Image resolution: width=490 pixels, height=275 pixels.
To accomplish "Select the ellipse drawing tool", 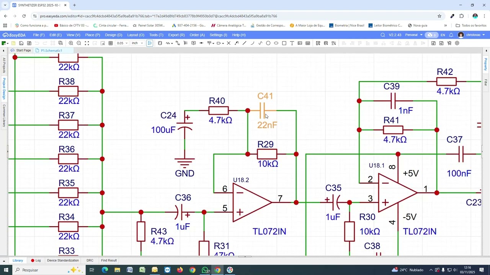I will pyautogui.click(x=276, y=43).
